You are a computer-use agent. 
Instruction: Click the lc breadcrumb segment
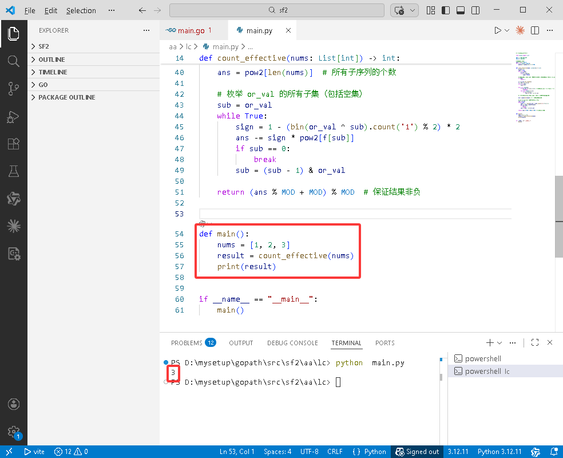[188, 47]
